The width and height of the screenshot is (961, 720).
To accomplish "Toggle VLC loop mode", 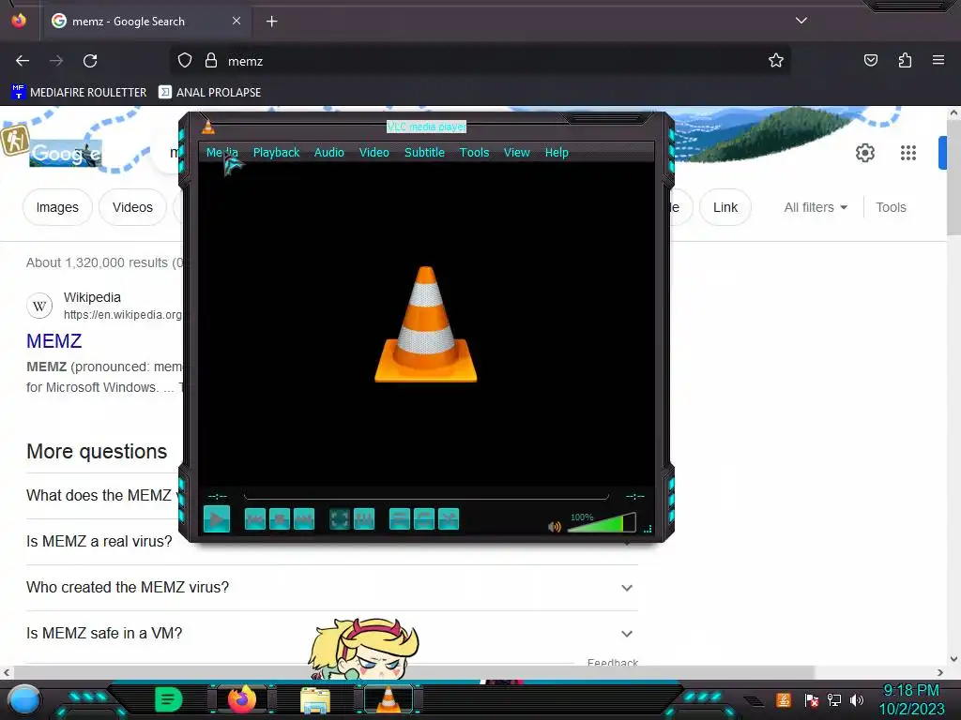I will pyautogui.click(x=424, y=519).
